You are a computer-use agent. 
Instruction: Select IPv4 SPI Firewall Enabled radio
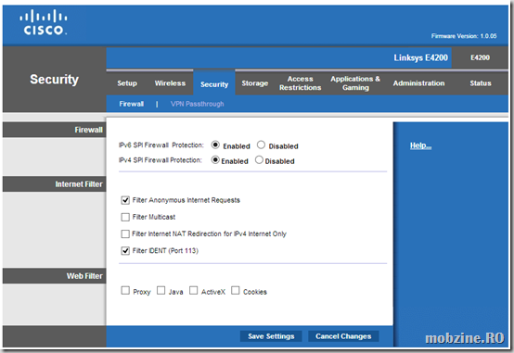click(x=215, y=159)
